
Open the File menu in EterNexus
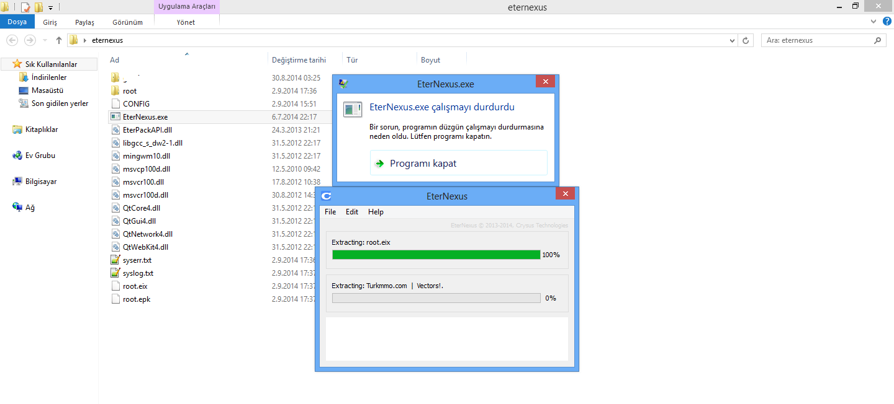(x=330, y=212)
